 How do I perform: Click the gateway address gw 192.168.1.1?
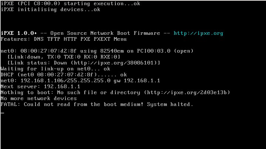pos(137,81)
